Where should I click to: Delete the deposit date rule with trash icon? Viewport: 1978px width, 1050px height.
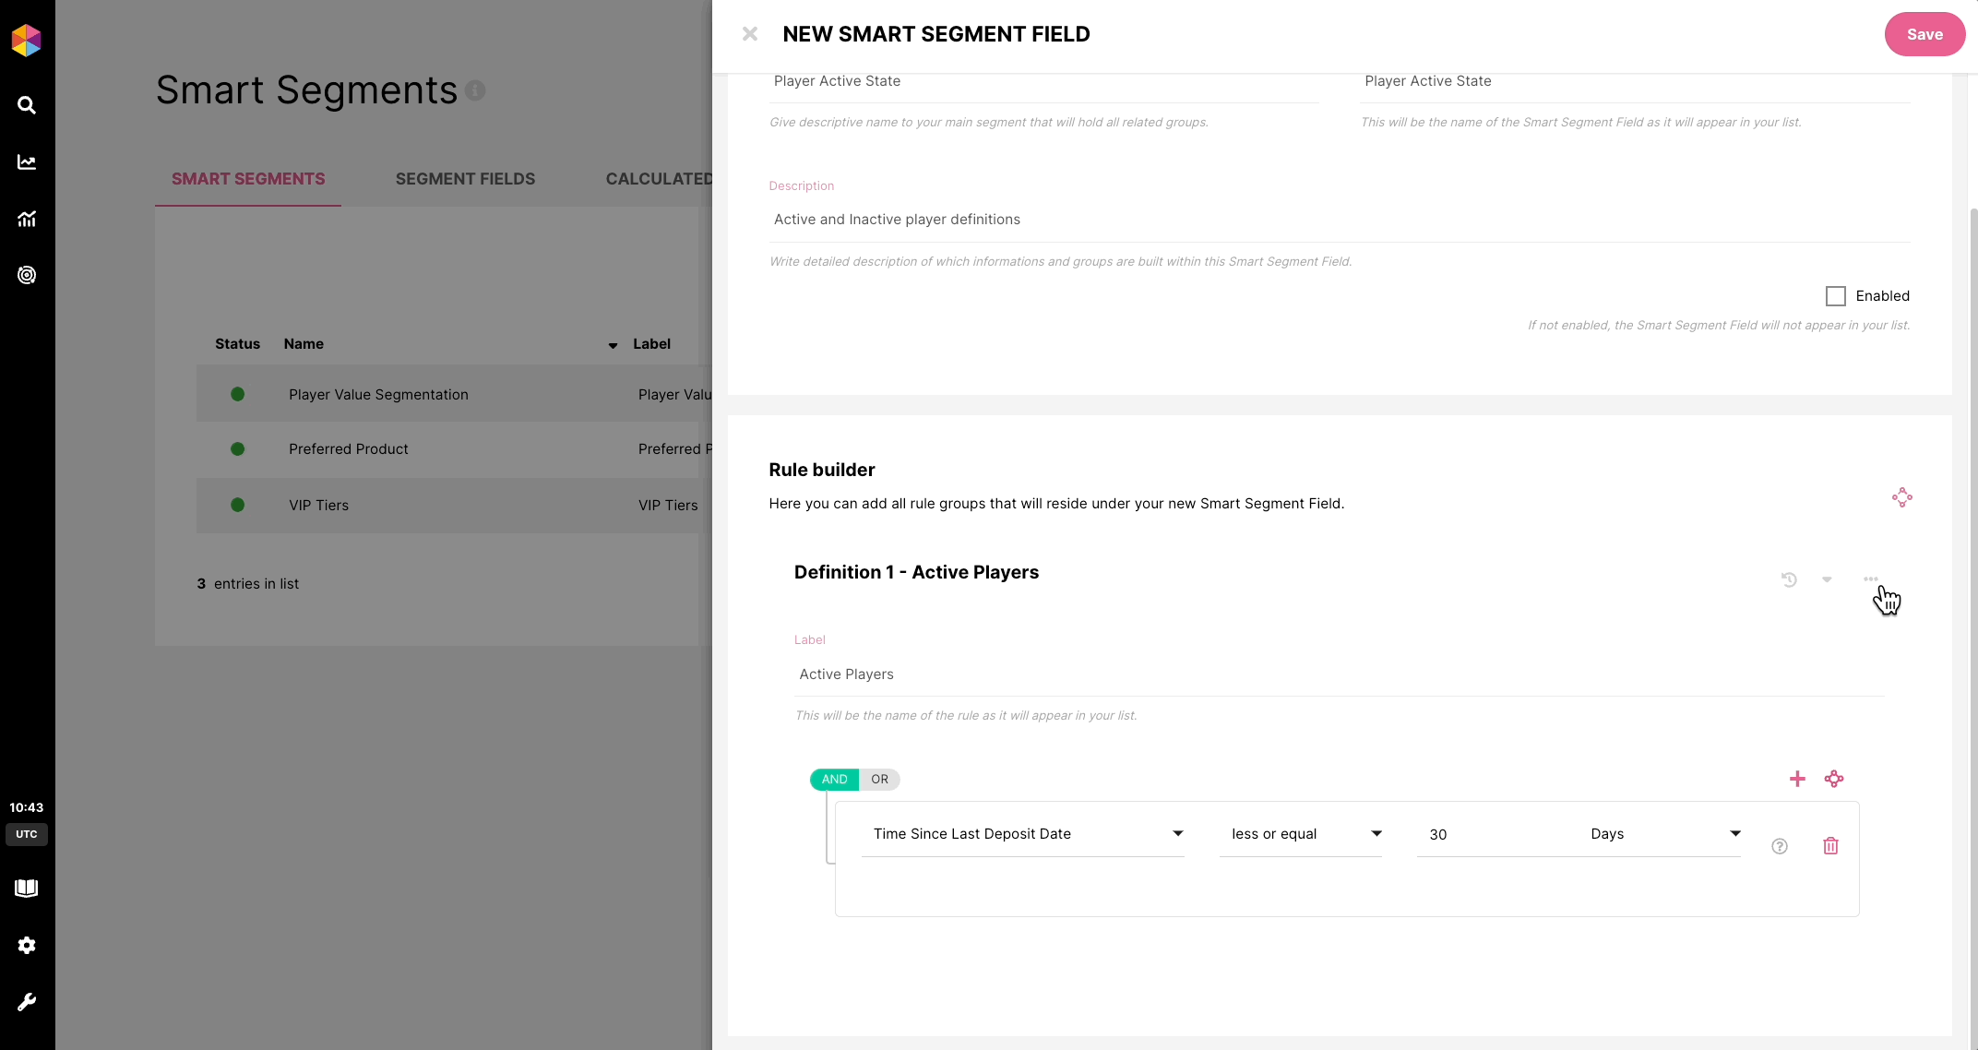(x=1830, y=846)
